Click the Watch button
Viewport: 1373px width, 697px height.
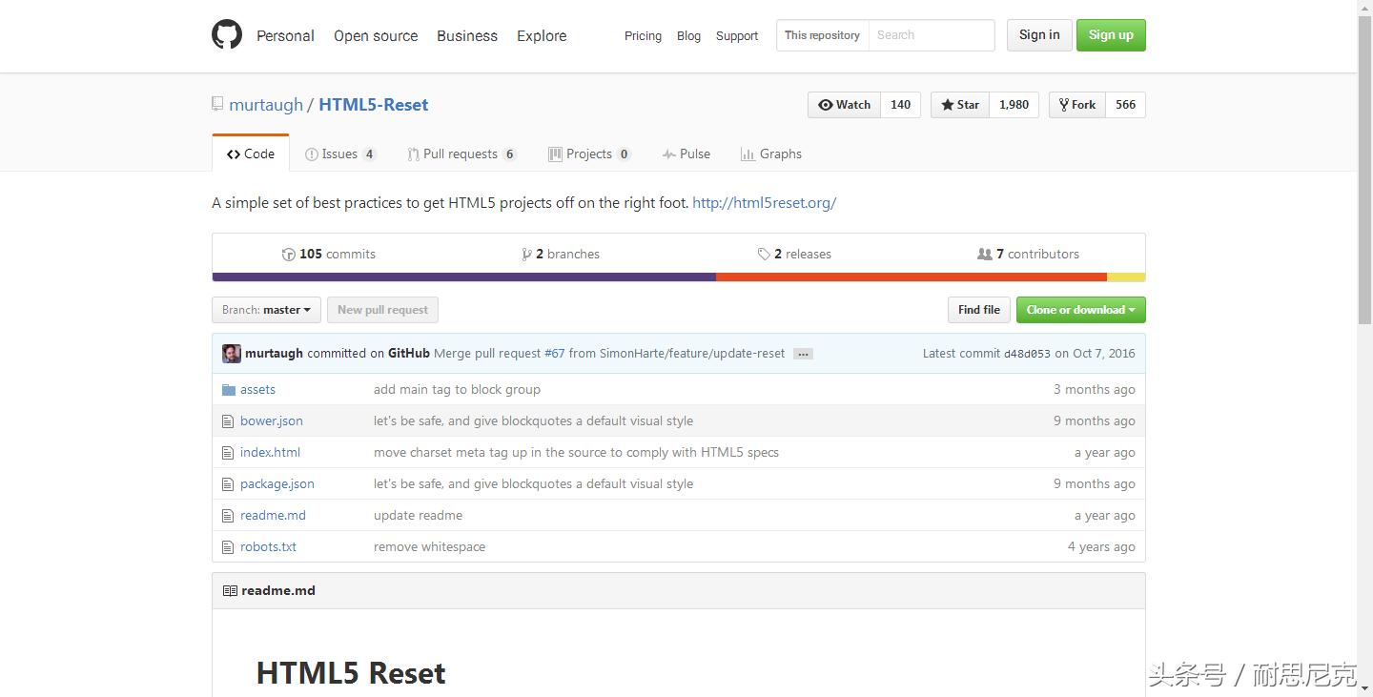coord(845,105)
